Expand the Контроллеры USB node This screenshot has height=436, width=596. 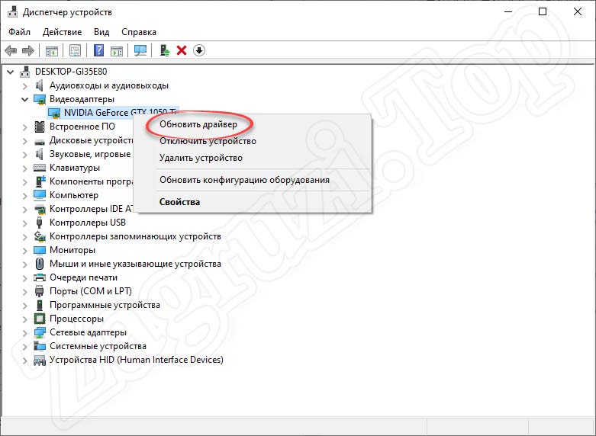click(x=24, y=223)
